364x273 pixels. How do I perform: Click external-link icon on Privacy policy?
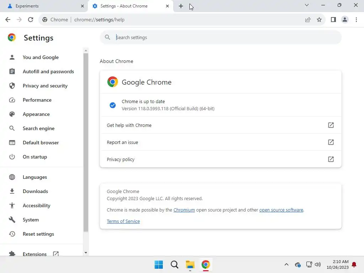[x=331, y=159]
